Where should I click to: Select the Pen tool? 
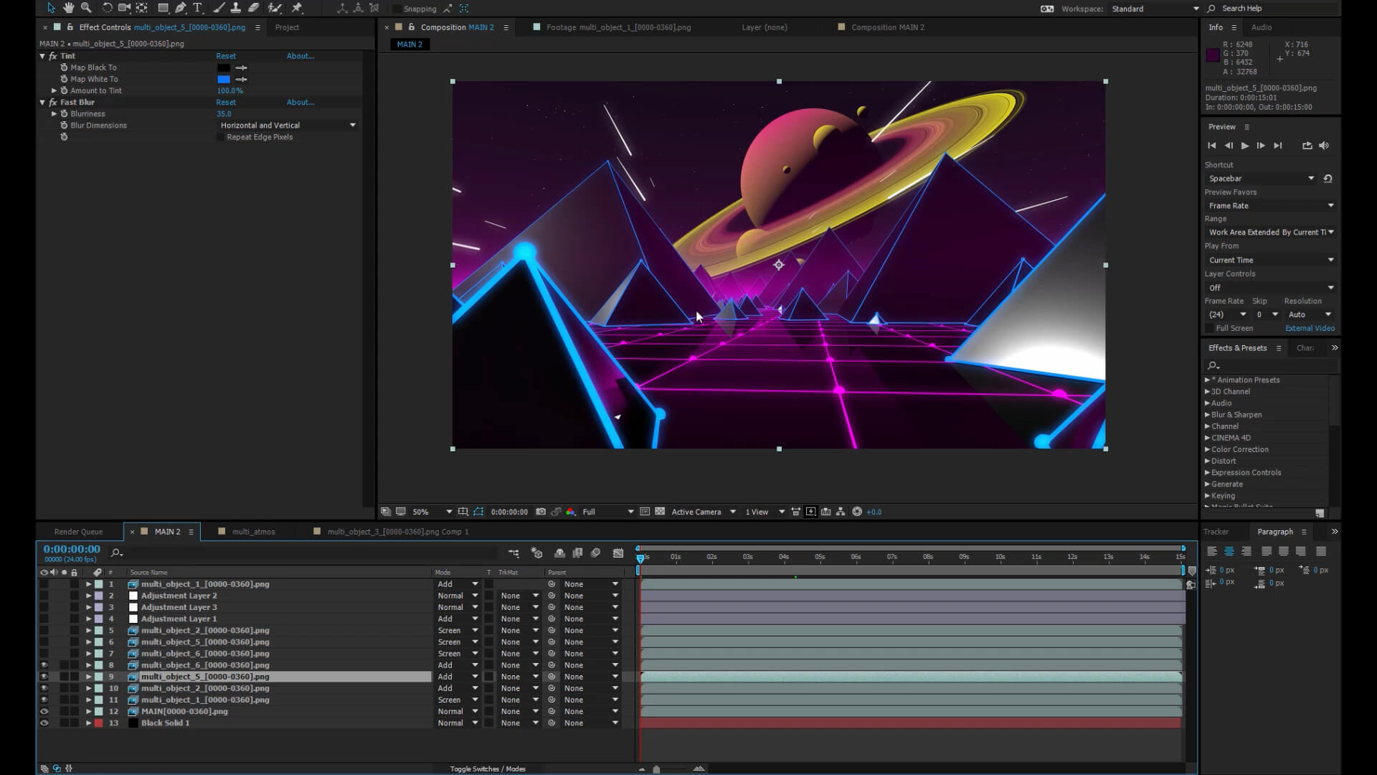point(181,8)
